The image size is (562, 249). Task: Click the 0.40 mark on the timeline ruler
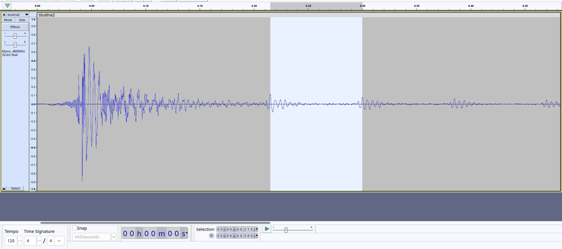[x=471, y=5]
